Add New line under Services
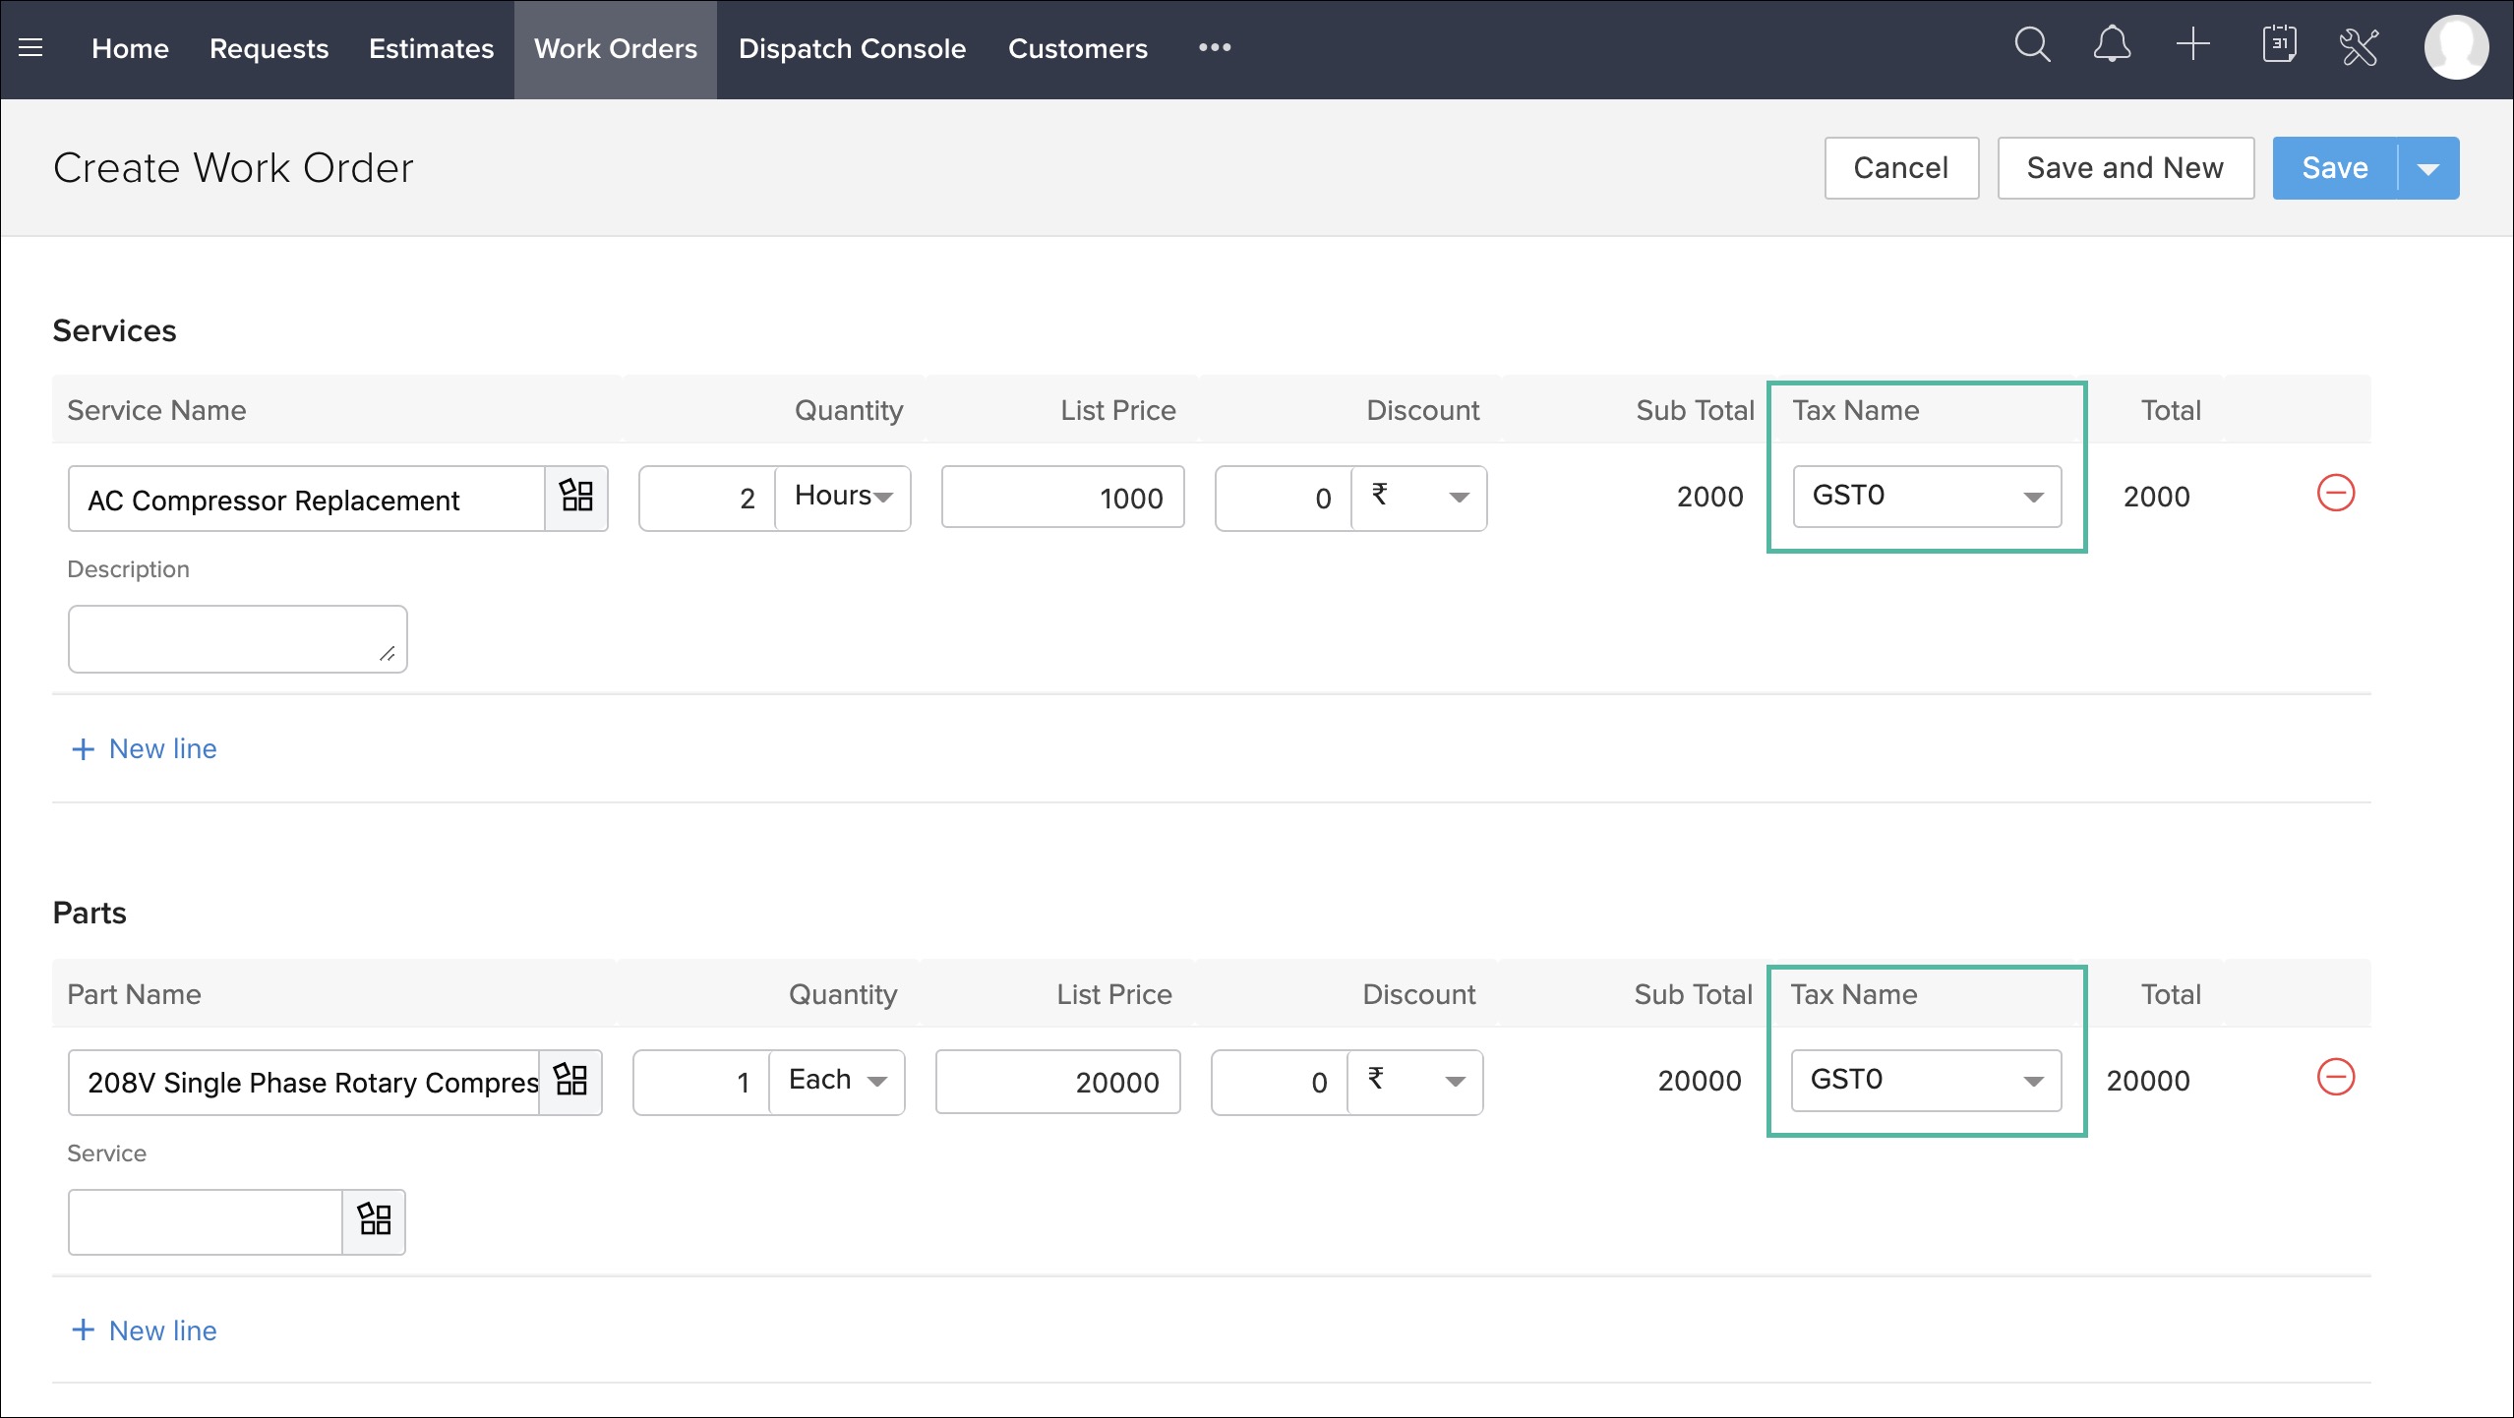This screenshot has width=2514, height=1418. (145, 748)
